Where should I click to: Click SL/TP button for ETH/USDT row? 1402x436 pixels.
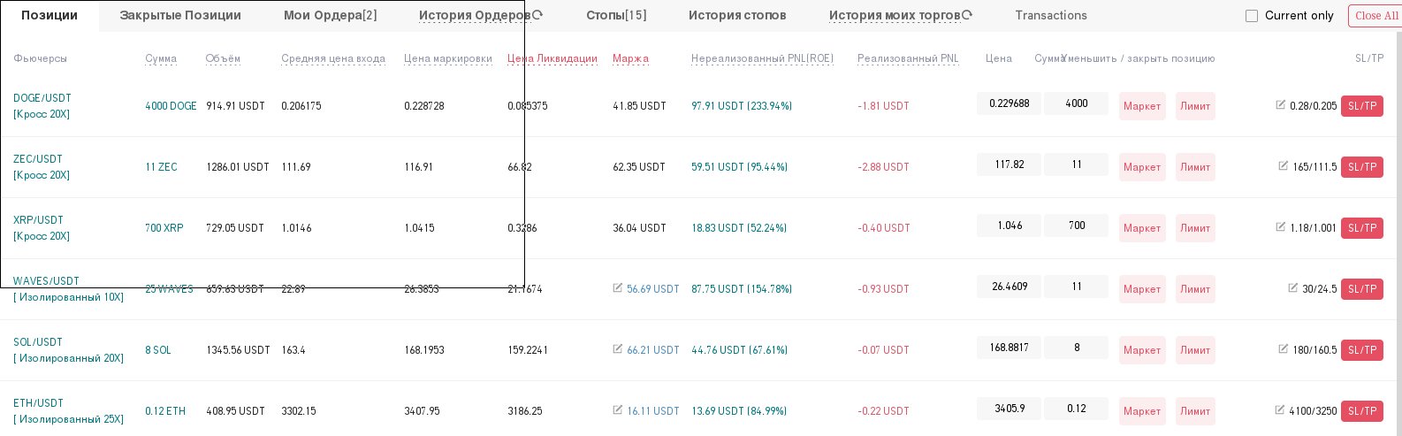pyautogui.click(x=1362, y=411)
